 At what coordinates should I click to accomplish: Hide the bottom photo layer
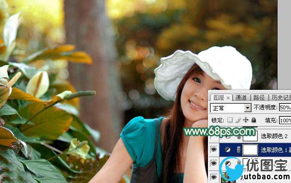(213, 177)
